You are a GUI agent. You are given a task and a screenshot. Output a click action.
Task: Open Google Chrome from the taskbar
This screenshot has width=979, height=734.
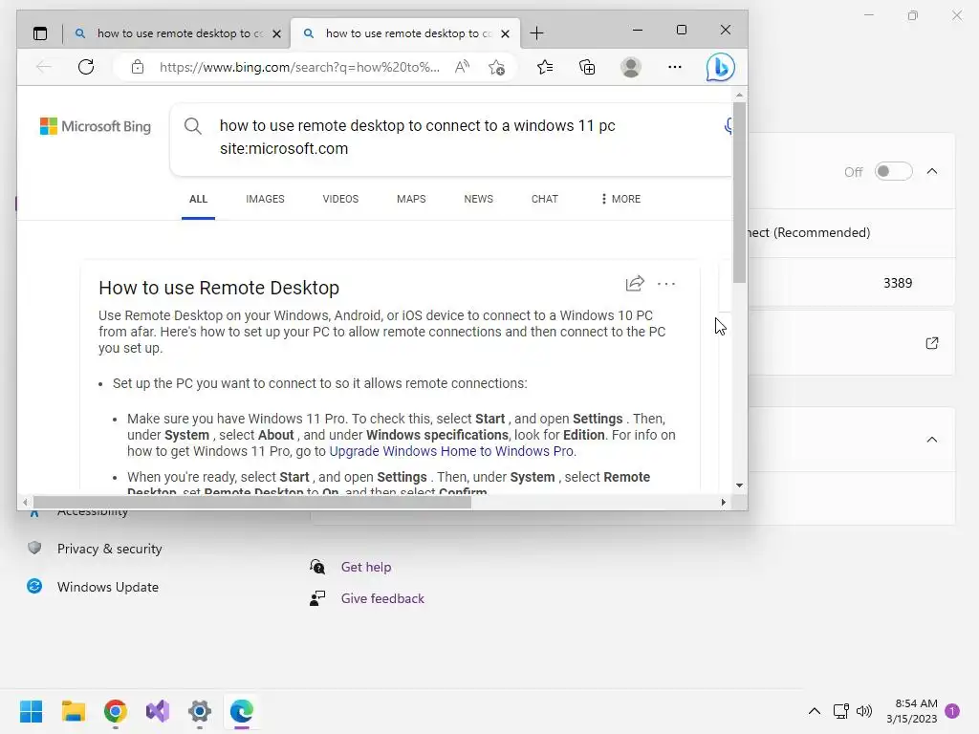coord(116,711)
